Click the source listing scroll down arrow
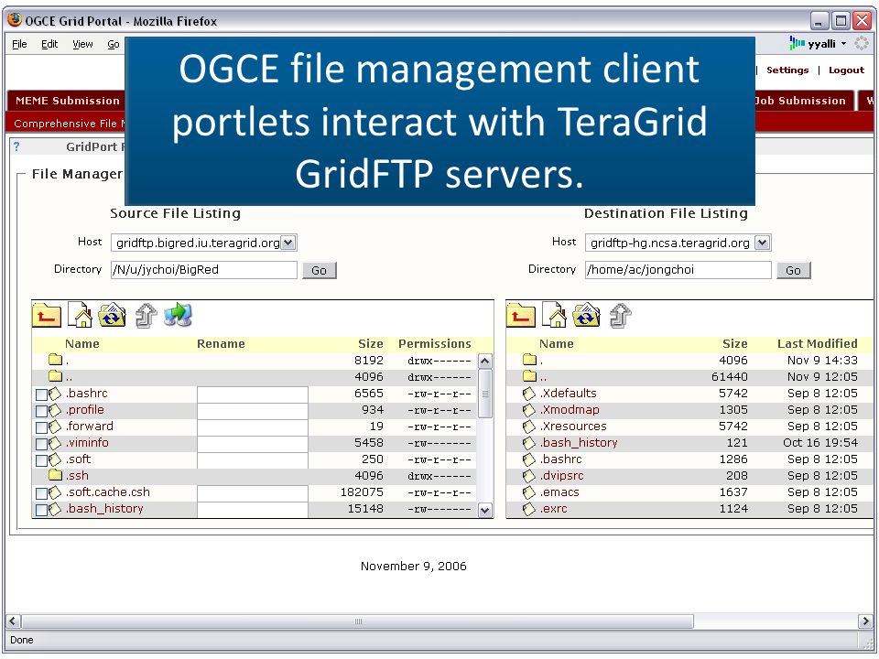879x659 pixels. pos(485,510)
